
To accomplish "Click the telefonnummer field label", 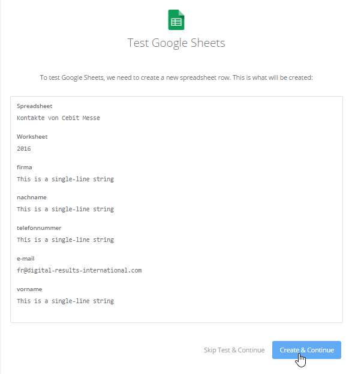I will [39, 228].
